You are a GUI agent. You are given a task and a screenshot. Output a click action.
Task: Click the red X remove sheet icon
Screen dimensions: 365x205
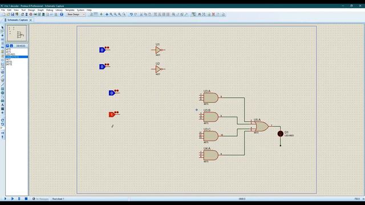(x=213, y=14)
